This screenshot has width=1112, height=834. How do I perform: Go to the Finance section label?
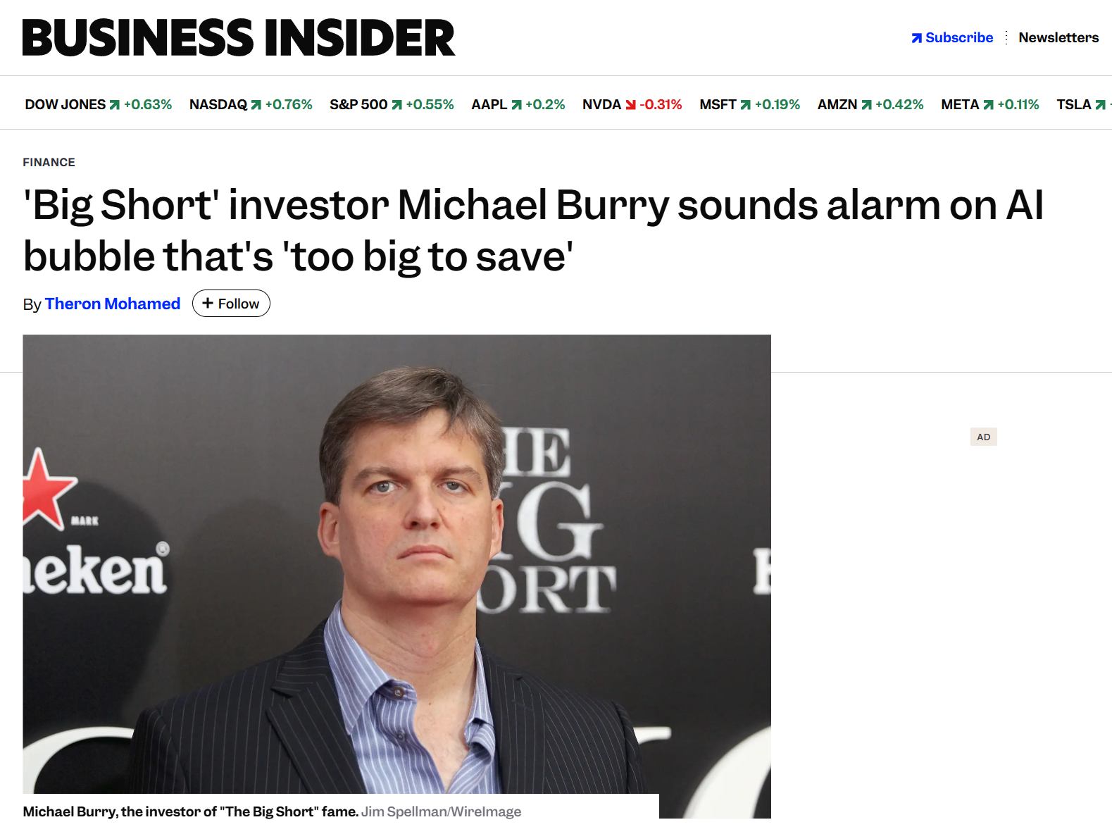49,162
